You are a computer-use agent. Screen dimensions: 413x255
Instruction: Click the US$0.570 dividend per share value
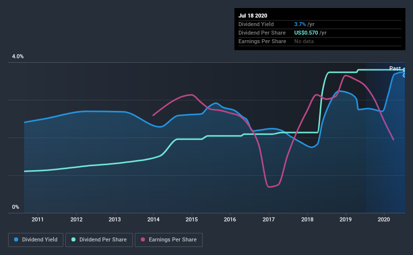pos(306,33)
